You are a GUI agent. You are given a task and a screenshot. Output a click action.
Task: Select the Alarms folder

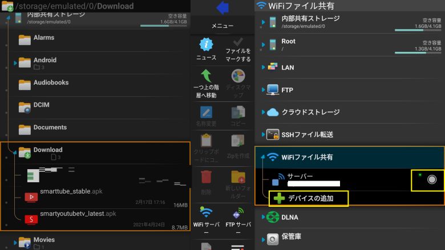[96, 40]
